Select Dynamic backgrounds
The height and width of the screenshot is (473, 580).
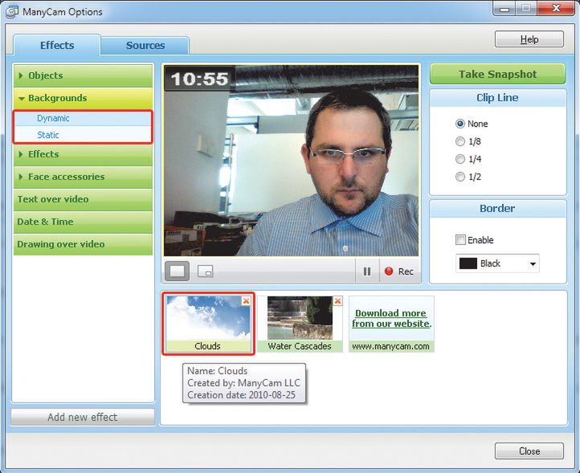(83, 118)
